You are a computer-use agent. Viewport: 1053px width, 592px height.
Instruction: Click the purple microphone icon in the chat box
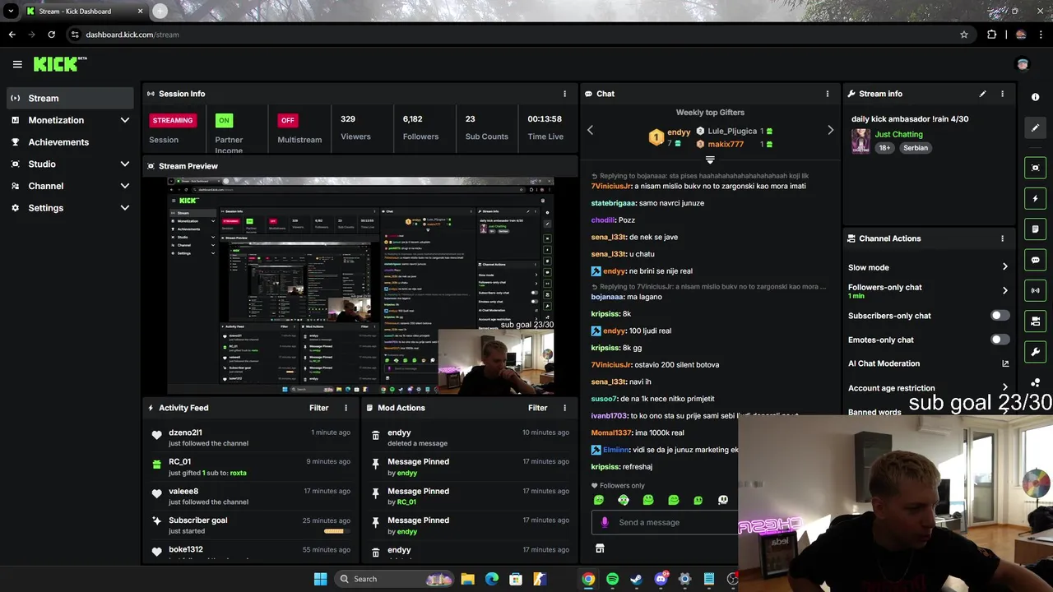pyautogui.click(x=605, y=522)
